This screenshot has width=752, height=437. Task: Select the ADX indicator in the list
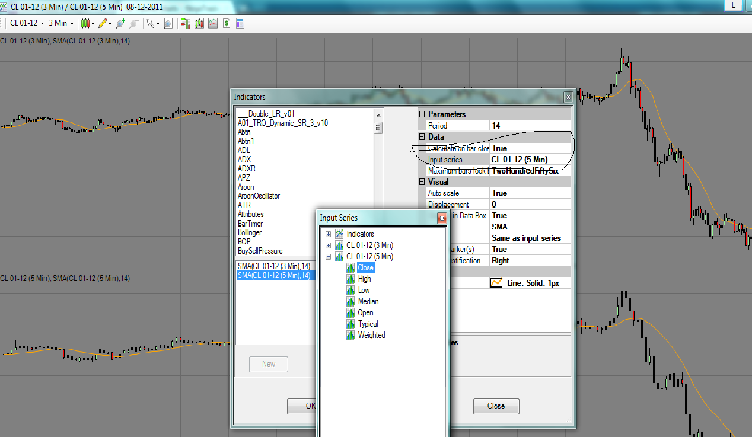click(x=244, y=160)
